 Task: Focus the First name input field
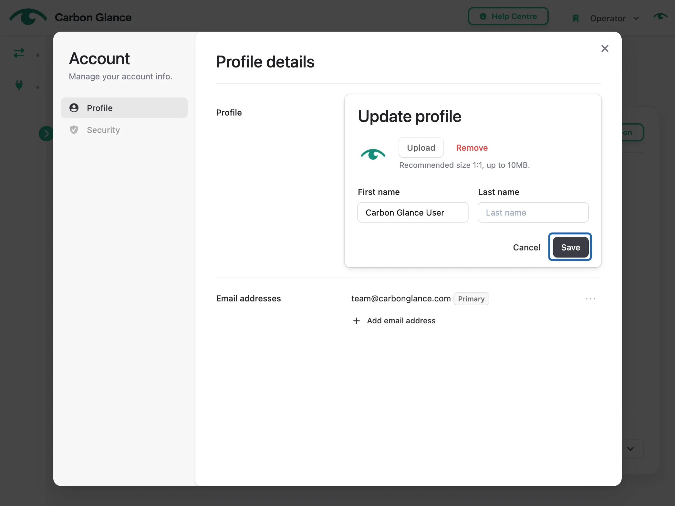pos(412,212)
